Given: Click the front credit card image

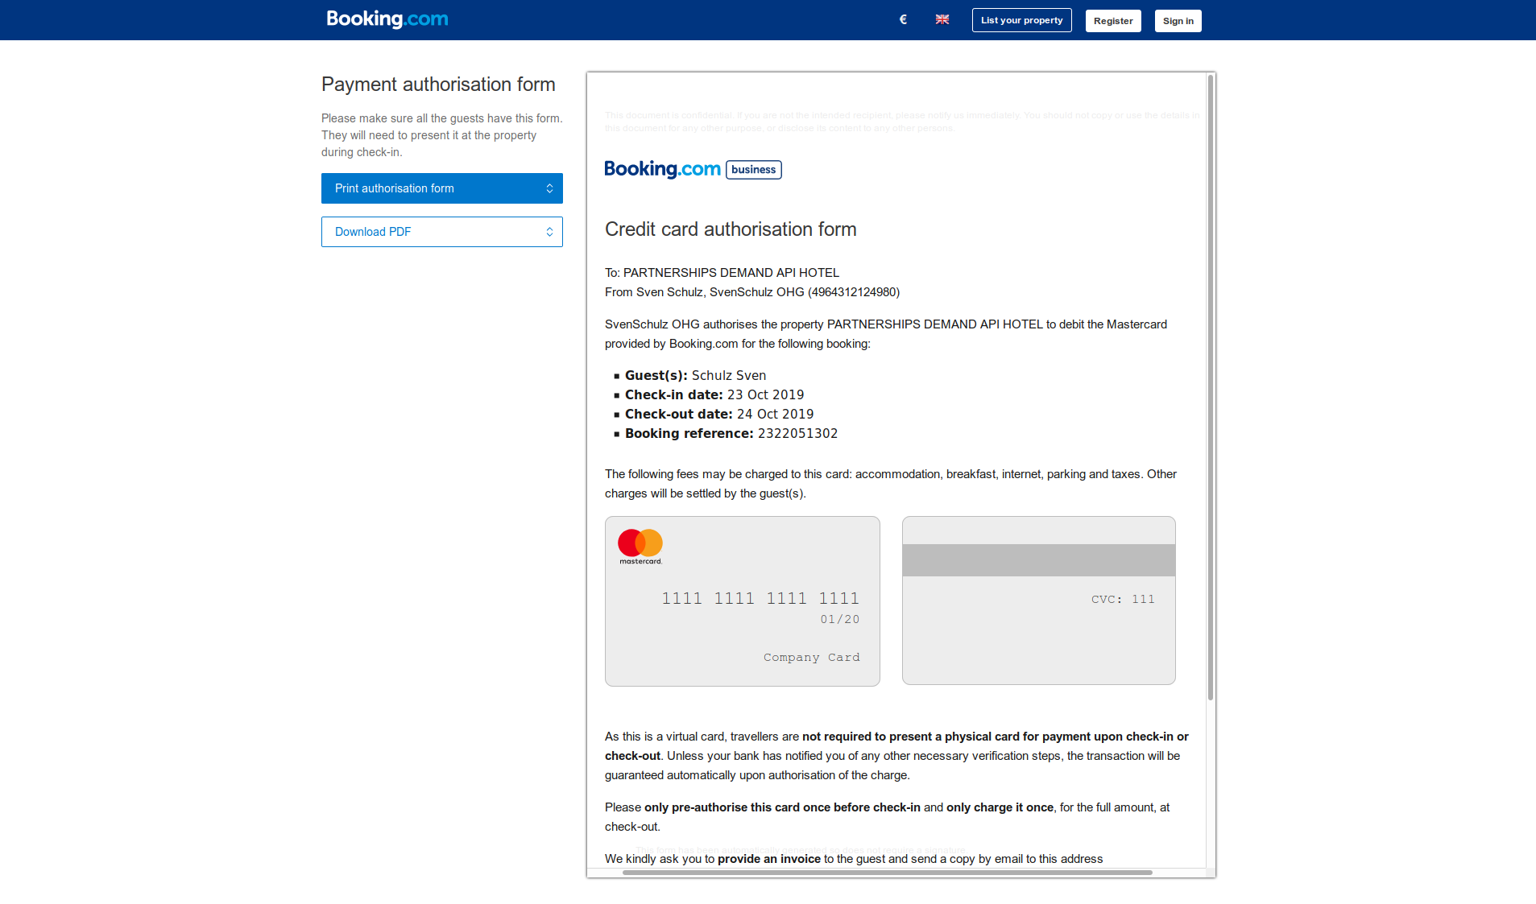Looking at the screenshot, I should 743,601.
